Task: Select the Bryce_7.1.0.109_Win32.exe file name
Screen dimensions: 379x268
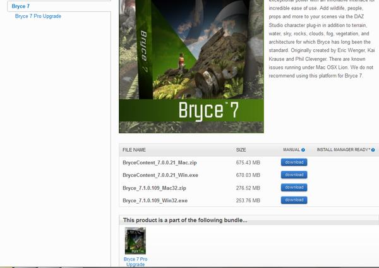Action: coord(155,200)
